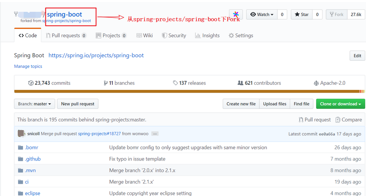This screenshot has width=366, height=196.
Task: Click the .github folder icon
Action: (21, 159)
